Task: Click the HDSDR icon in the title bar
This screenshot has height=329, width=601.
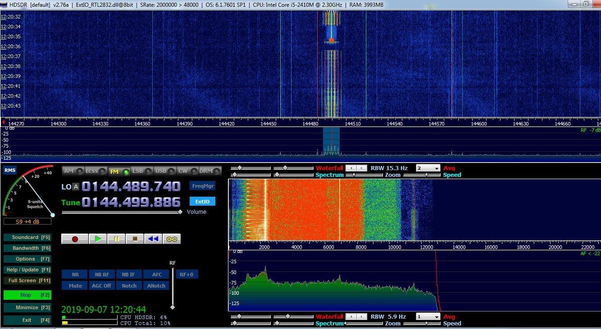Action: click(4, 4)
